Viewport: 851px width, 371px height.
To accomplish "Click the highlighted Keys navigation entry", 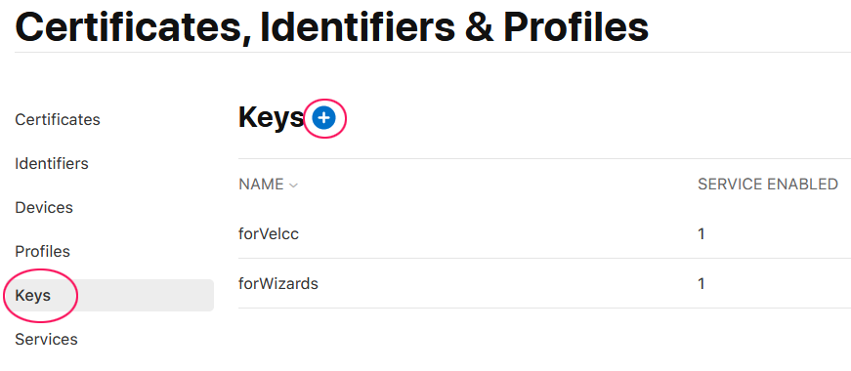I will [x=108, y=295].
